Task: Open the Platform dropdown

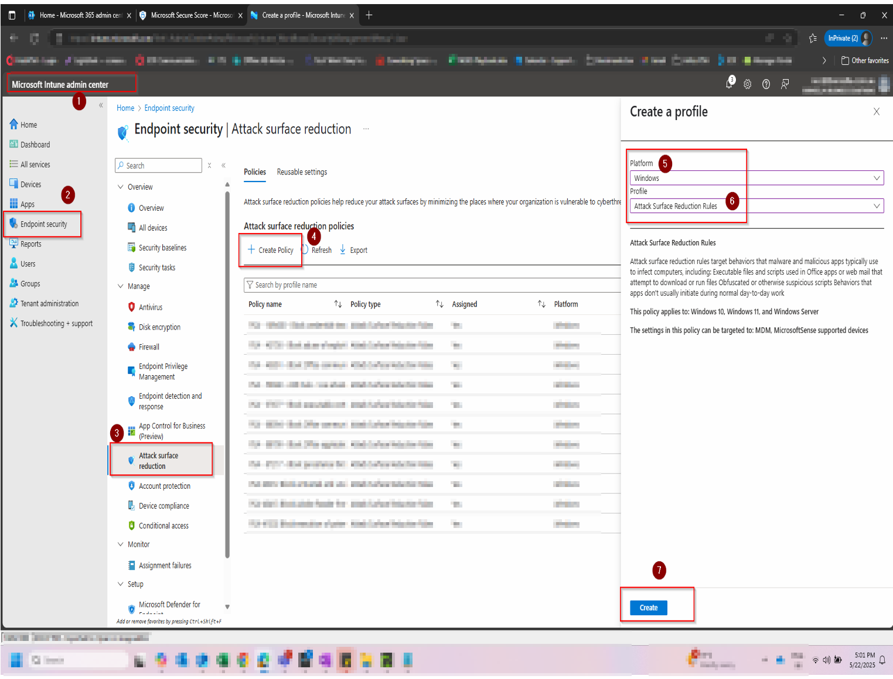Action: pos(756,179)
